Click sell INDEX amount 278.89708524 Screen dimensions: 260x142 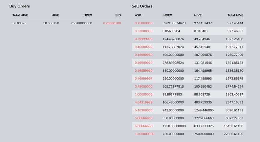173,63
